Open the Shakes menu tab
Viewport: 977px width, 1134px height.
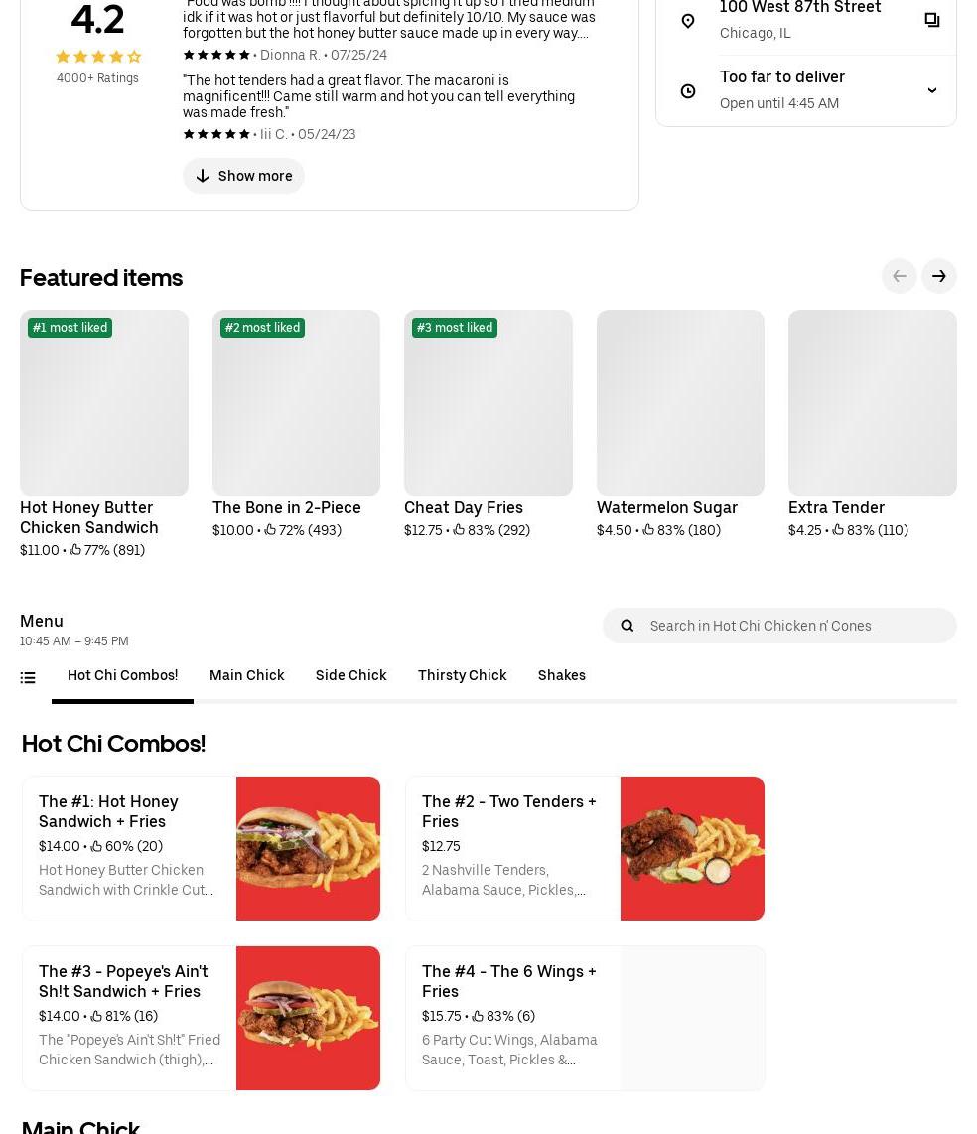coord(561,675)
